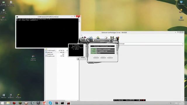Switch to the cmd taskbar icon
This screenshot has height=105, width=187.
tap(62, 103)
